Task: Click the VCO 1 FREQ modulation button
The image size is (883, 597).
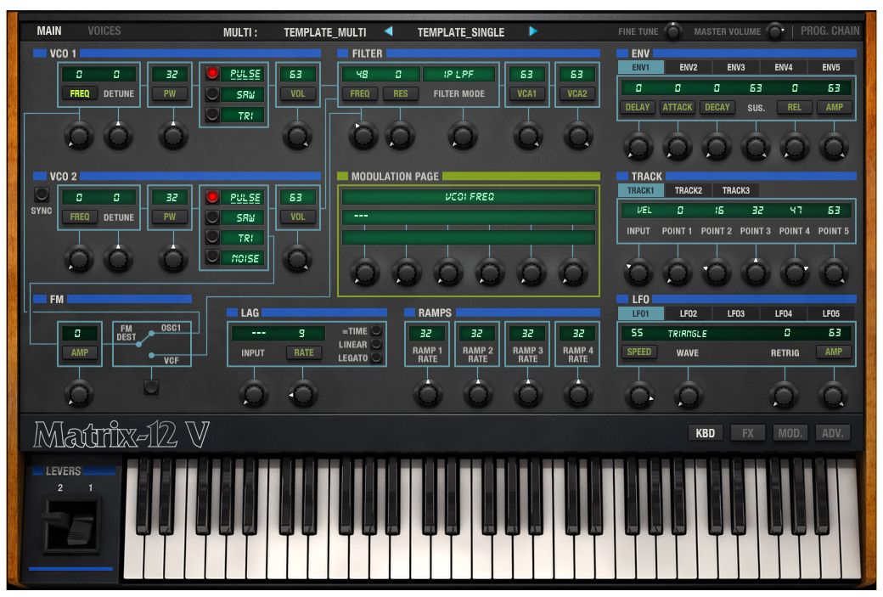Action: [80, 93]
